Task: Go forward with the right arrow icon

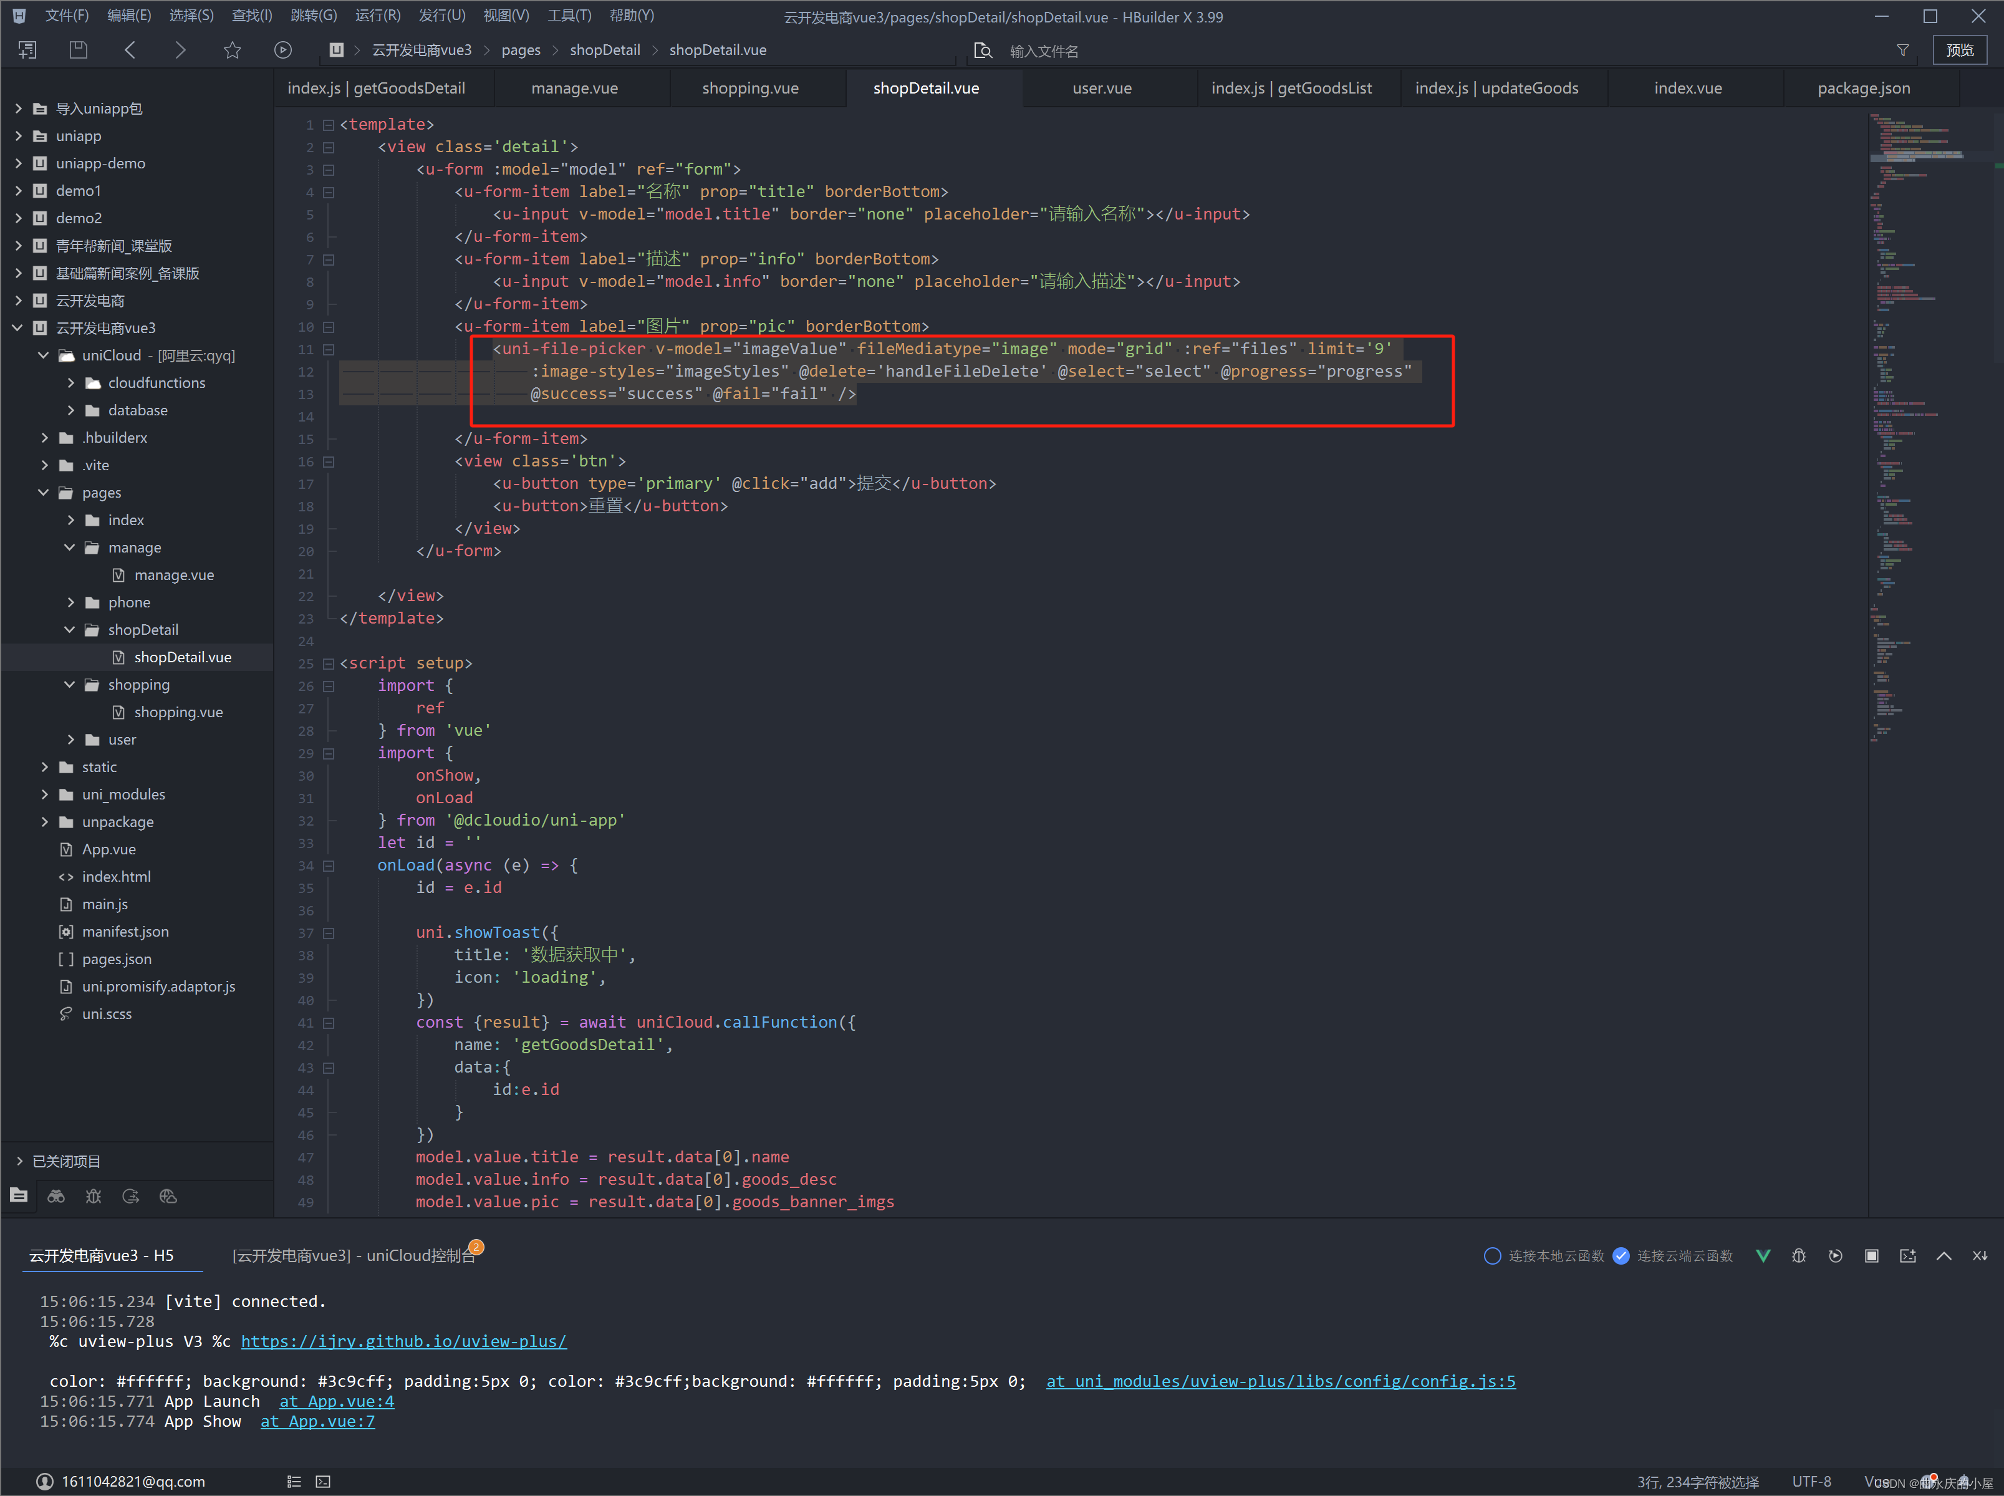Action: pyautogui.click(x=180, y=50)
